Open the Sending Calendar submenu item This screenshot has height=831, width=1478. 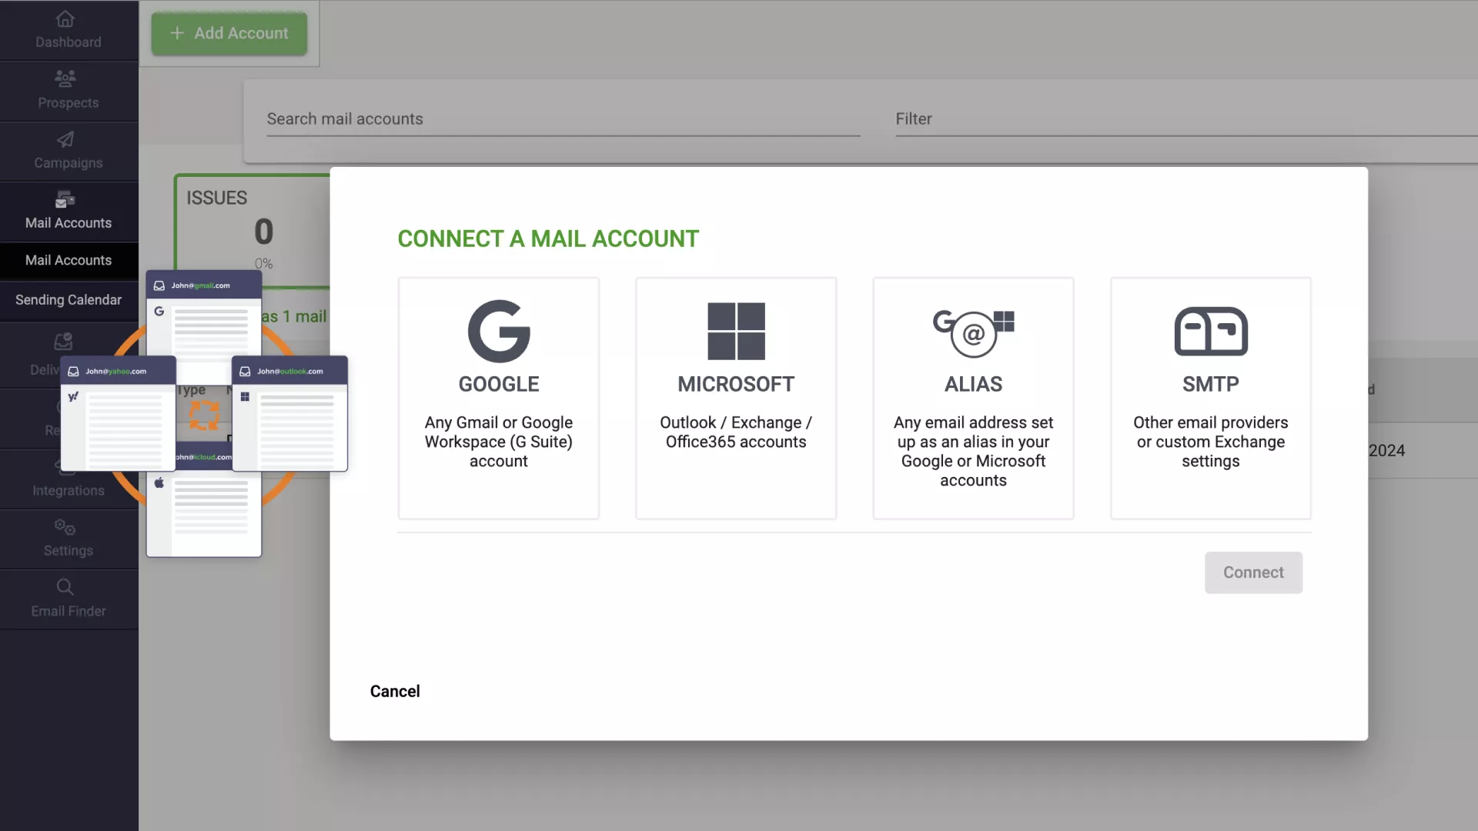69,300
